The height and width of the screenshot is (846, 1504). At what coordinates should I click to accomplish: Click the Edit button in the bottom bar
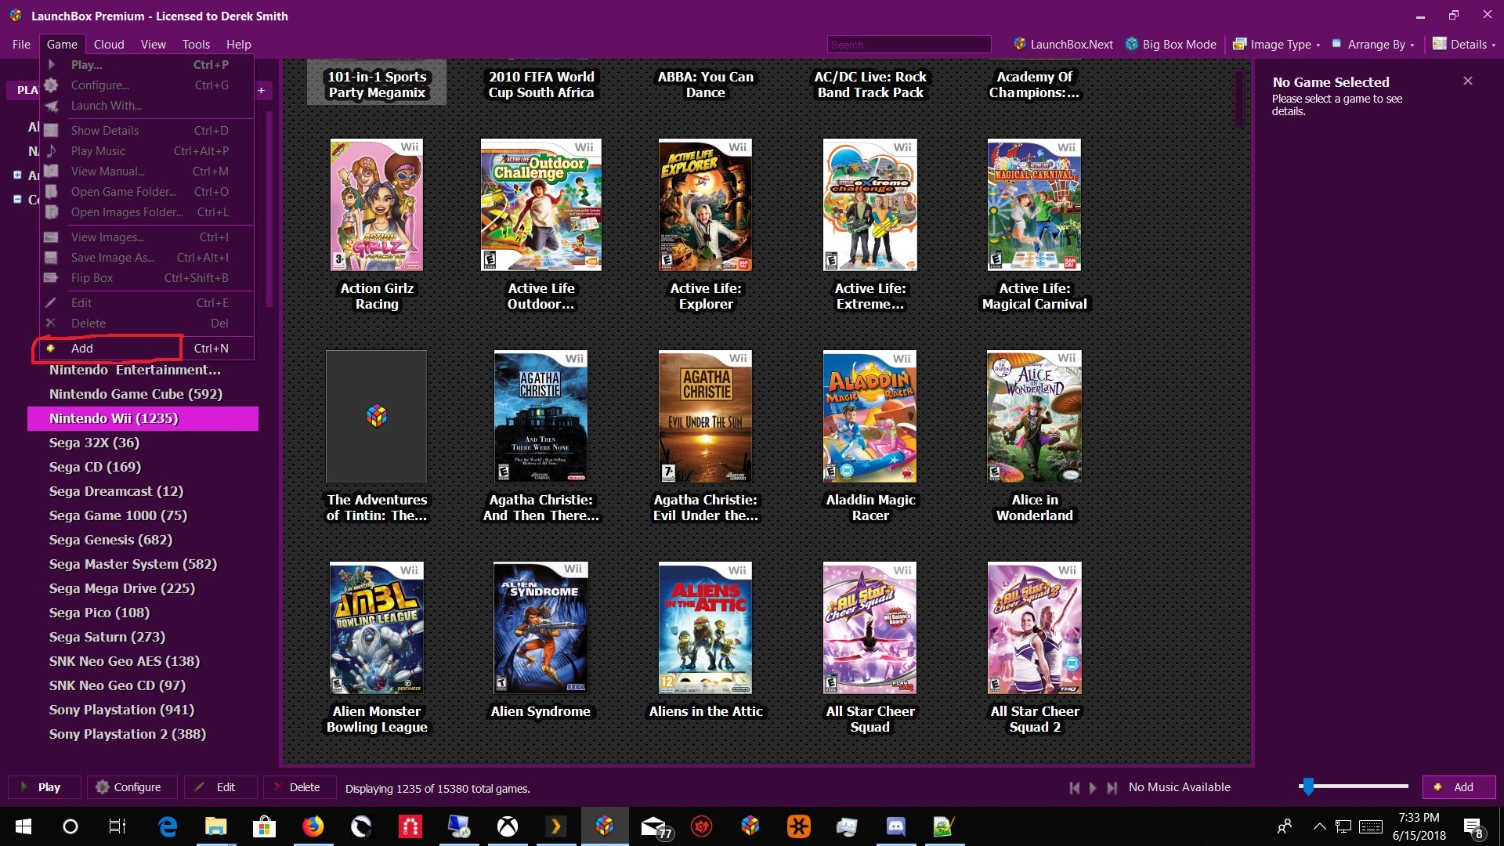(220, 787)
